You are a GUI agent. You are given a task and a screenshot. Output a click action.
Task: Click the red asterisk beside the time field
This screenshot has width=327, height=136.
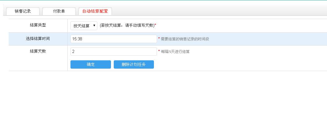159,39
